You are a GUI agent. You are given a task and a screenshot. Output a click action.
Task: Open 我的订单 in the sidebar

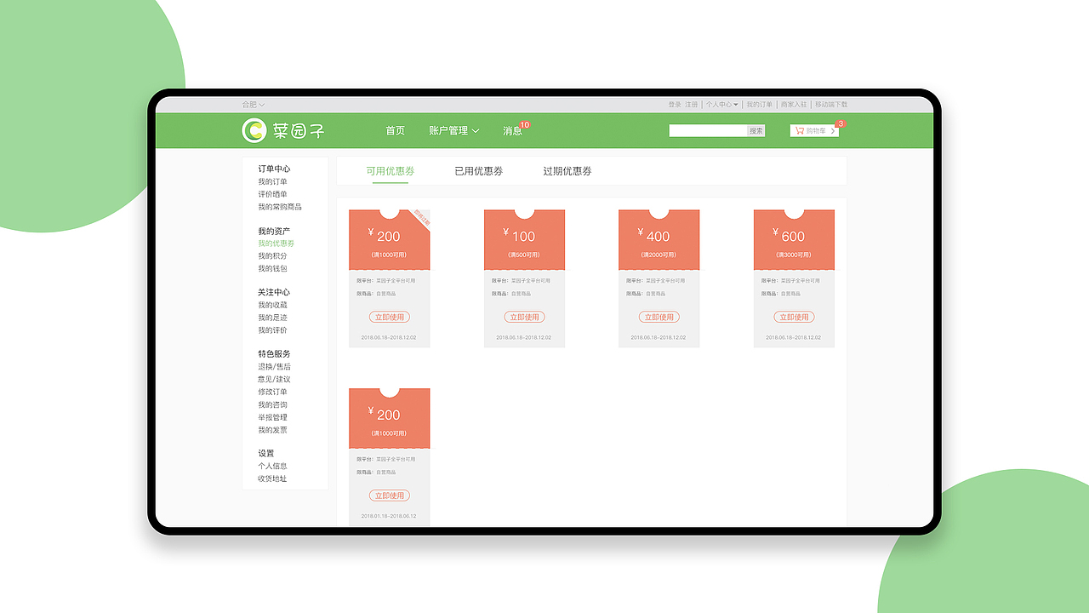(273, 182)
